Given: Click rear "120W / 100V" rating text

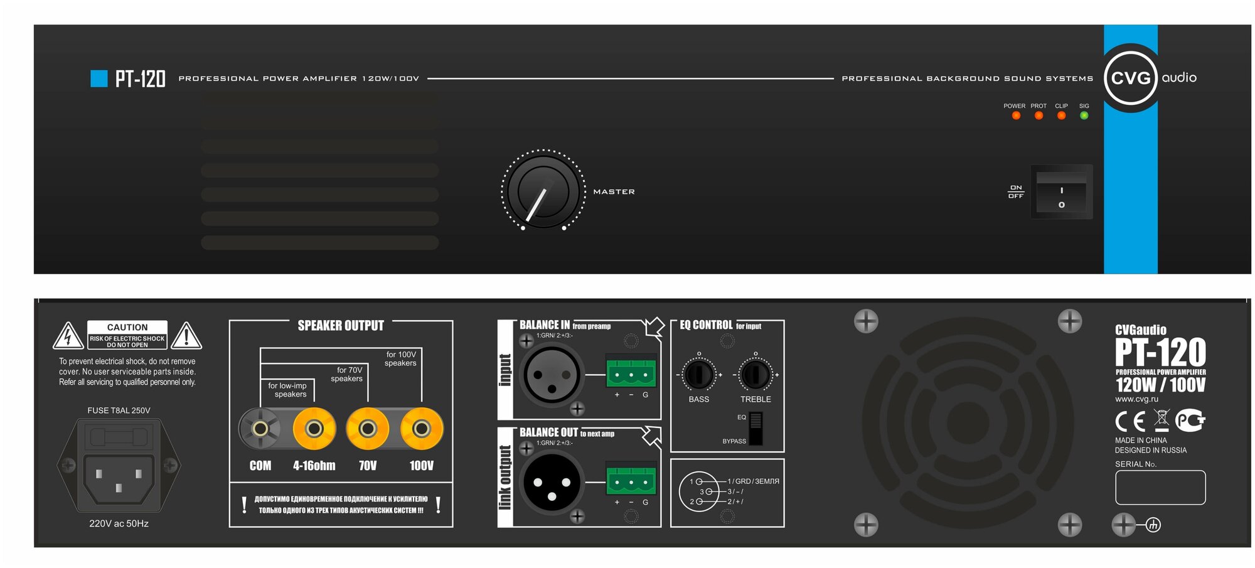Looking at the screenshot, I should [1160, 385].
